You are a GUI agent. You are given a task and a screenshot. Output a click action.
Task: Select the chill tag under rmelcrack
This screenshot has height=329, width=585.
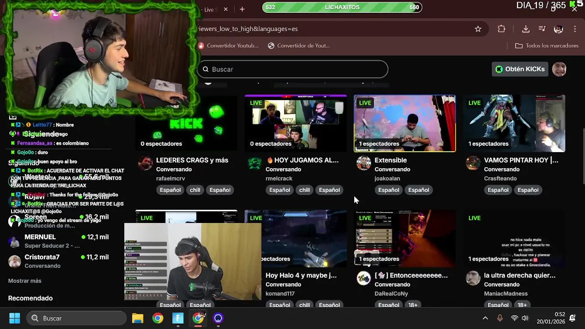(x=304, y=190)
